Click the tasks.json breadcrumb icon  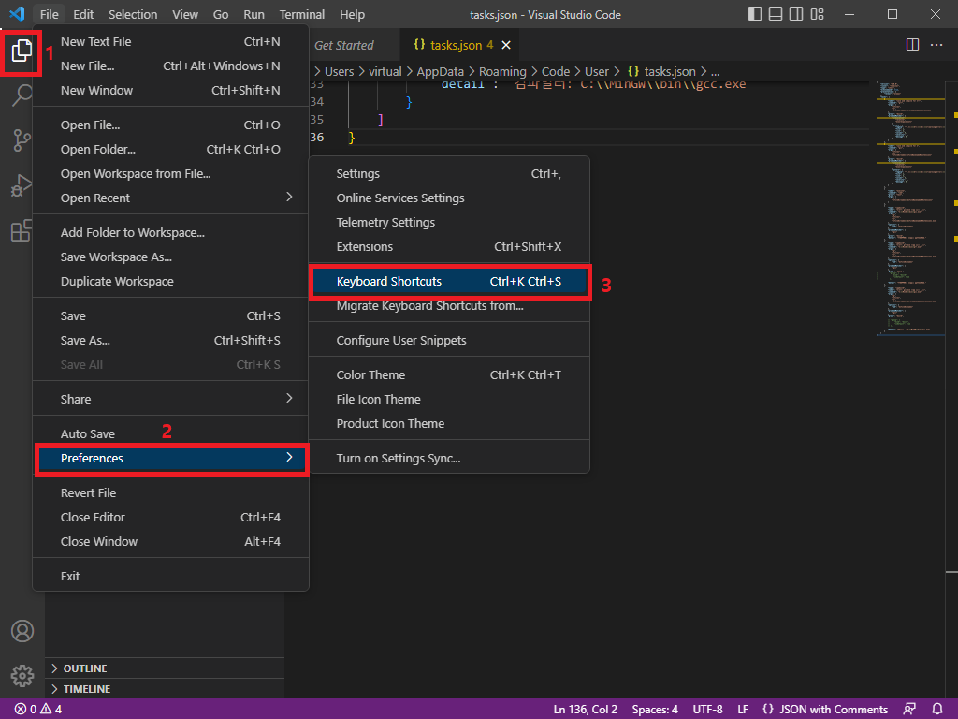point(633,71)
